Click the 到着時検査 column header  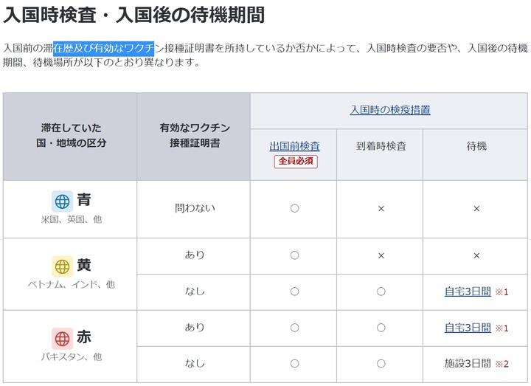tap(381, 146)
